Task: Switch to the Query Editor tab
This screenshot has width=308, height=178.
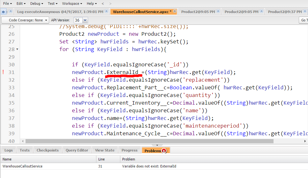Action: tap(77, 150)
